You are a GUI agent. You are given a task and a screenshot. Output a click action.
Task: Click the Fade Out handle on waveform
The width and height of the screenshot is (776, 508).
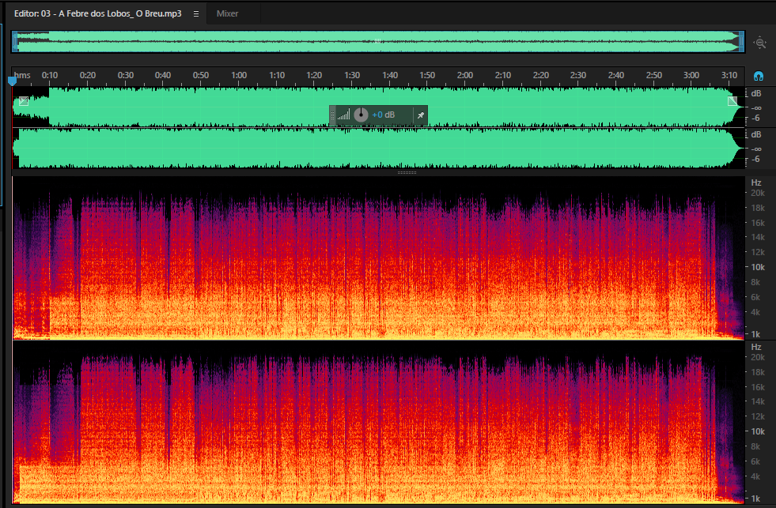point(732,101)
